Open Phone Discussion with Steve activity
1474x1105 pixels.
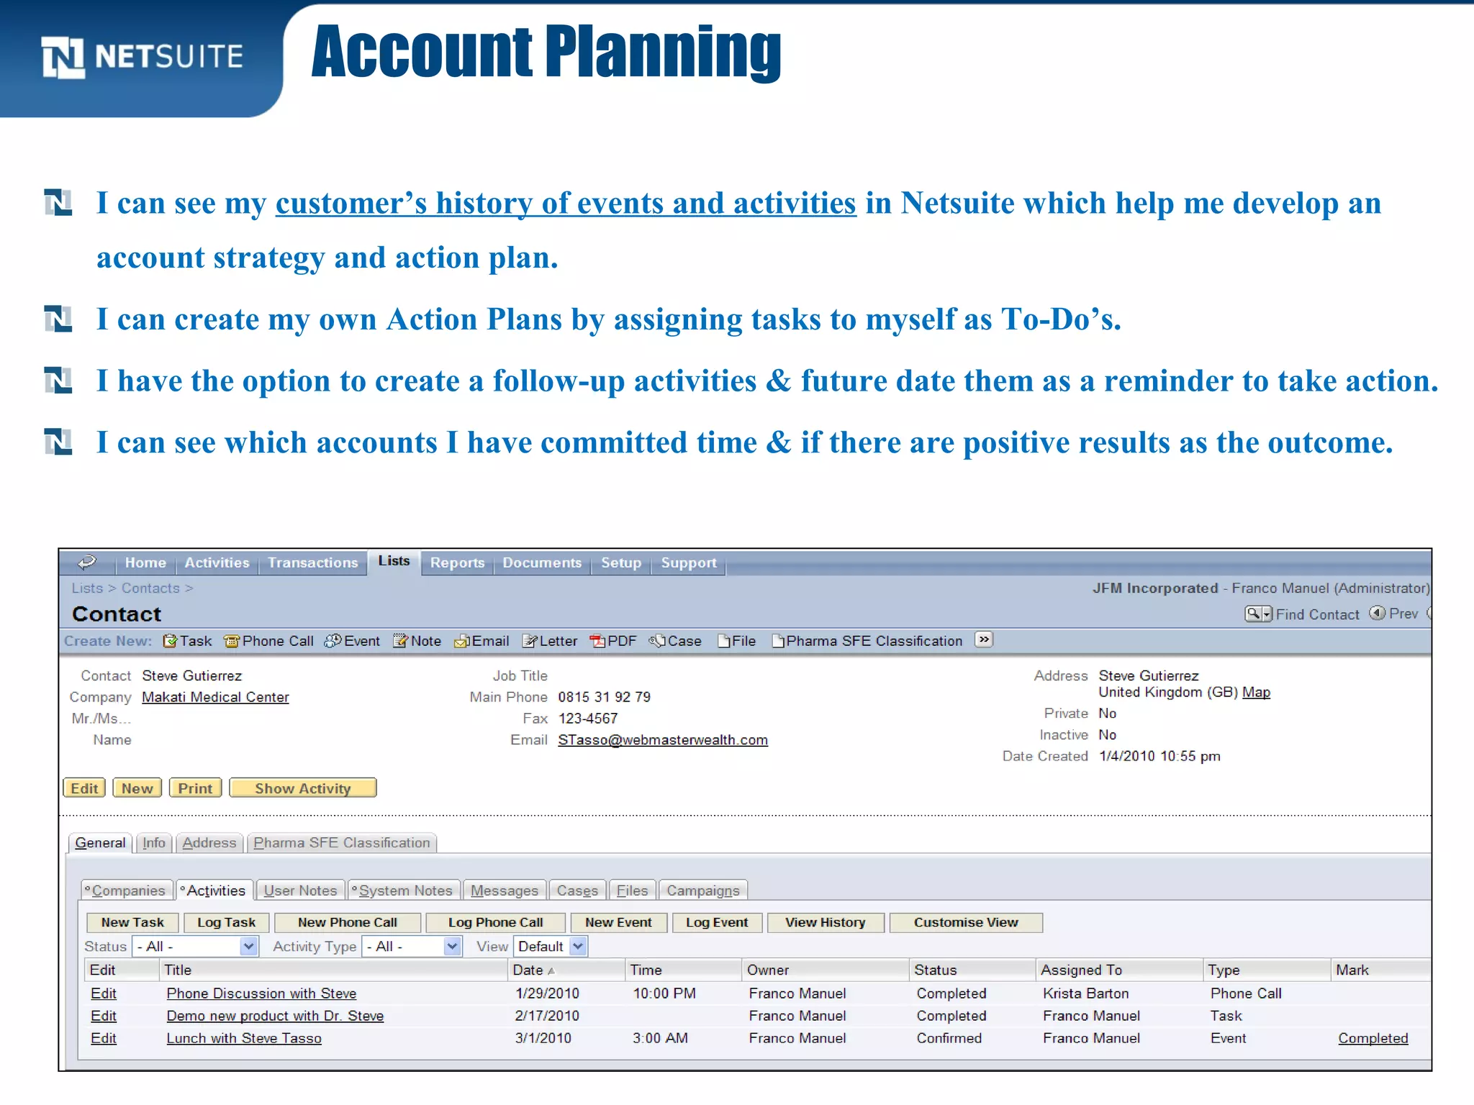click(261, 993)
